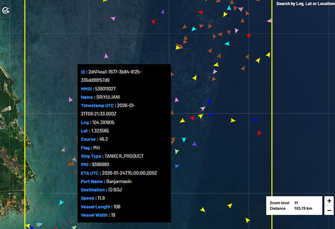Viewport: 335px width, 229px height.
Task: Focus the Search by Lng, Lat or Location field
Action: click(x=305, y=4)
